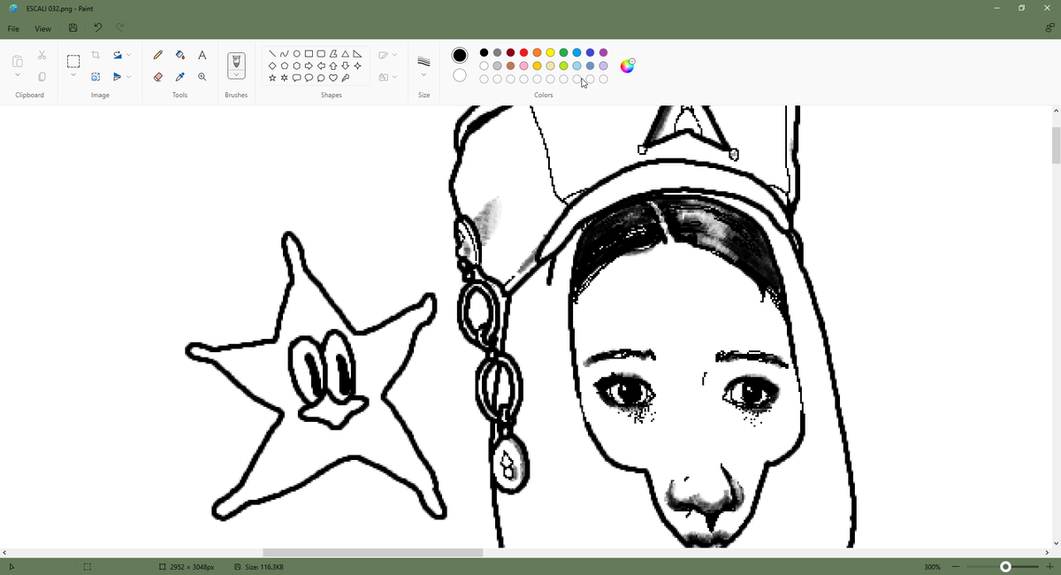Pick the gray color swatch in top row
Screen dimensions: 1061x575
[497, 52]
